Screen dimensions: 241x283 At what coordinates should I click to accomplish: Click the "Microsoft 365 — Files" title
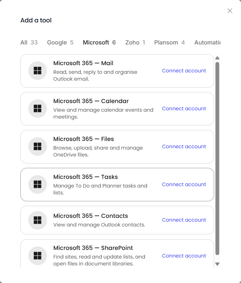pos(84,139)
